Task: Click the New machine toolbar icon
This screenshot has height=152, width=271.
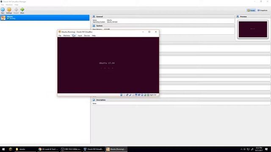Action: tap(3, 10)
